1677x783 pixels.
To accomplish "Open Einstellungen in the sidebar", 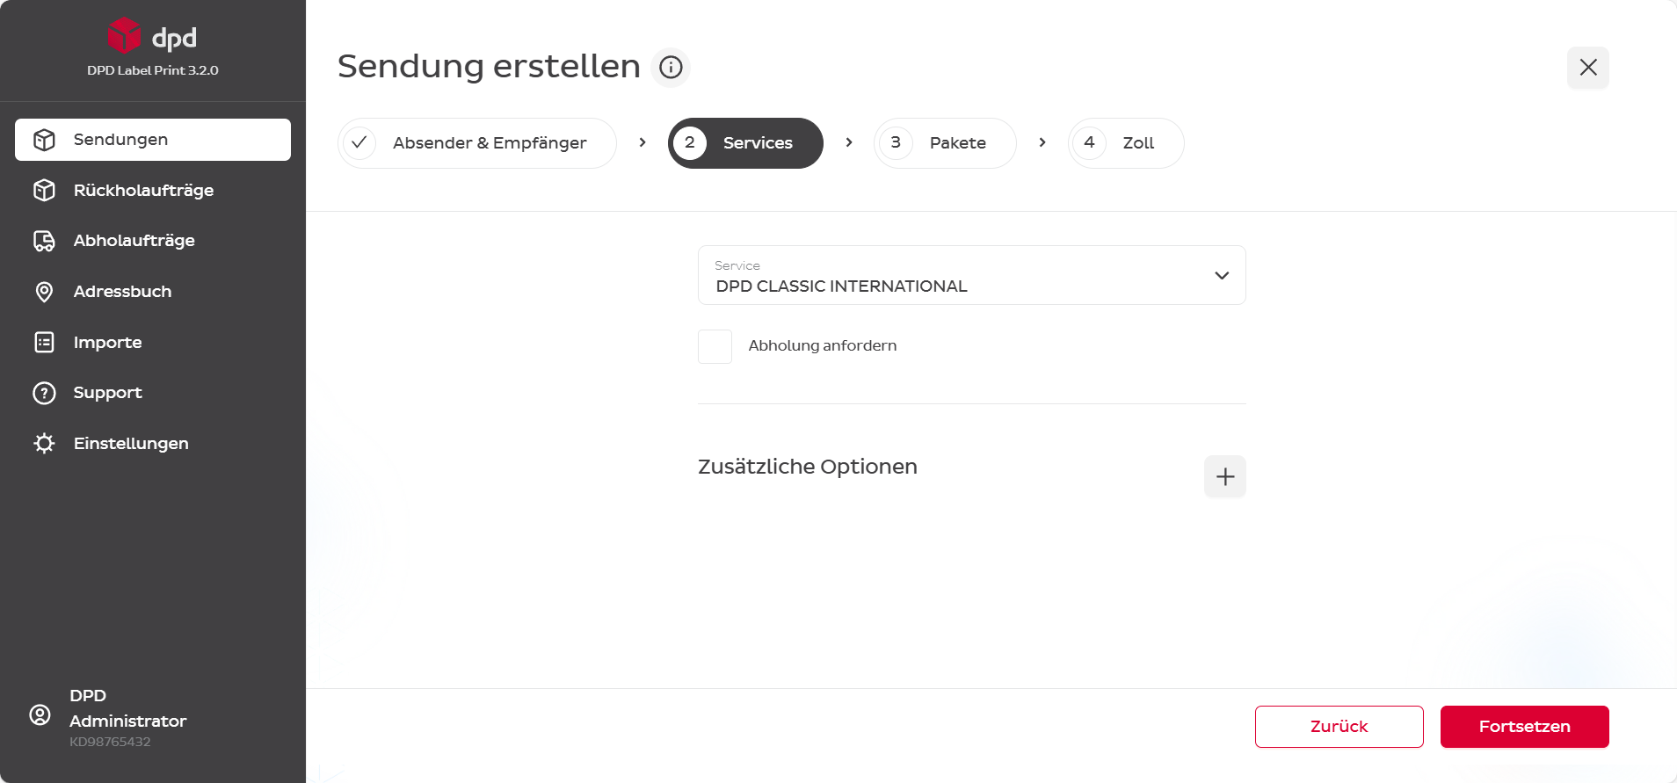I will pos(153,443).
